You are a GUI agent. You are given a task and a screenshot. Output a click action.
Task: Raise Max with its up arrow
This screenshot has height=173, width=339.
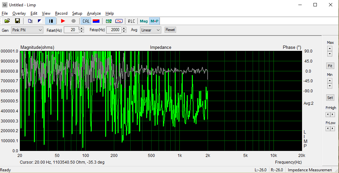pos(330,49)
